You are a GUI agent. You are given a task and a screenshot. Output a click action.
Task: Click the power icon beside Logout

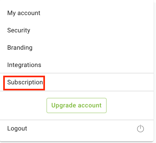pos(140,129)
